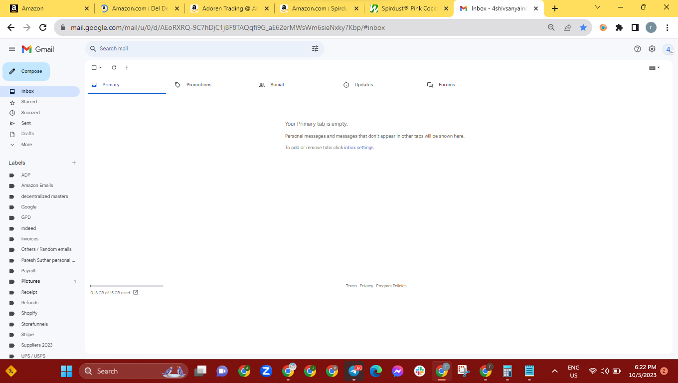Open the Gmail main menu hamburger icon
Viewport: 678px width, 383px height.
click(12, 49)
